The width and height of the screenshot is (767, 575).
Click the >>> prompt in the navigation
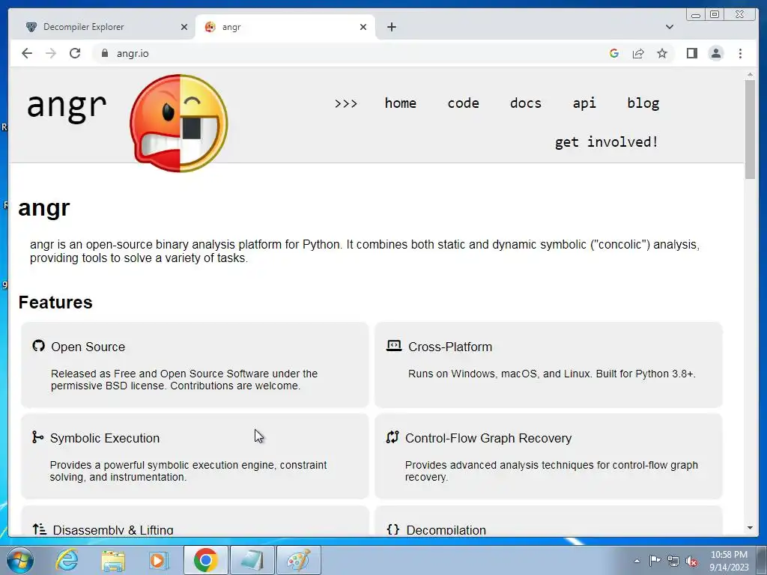[346, 103]
